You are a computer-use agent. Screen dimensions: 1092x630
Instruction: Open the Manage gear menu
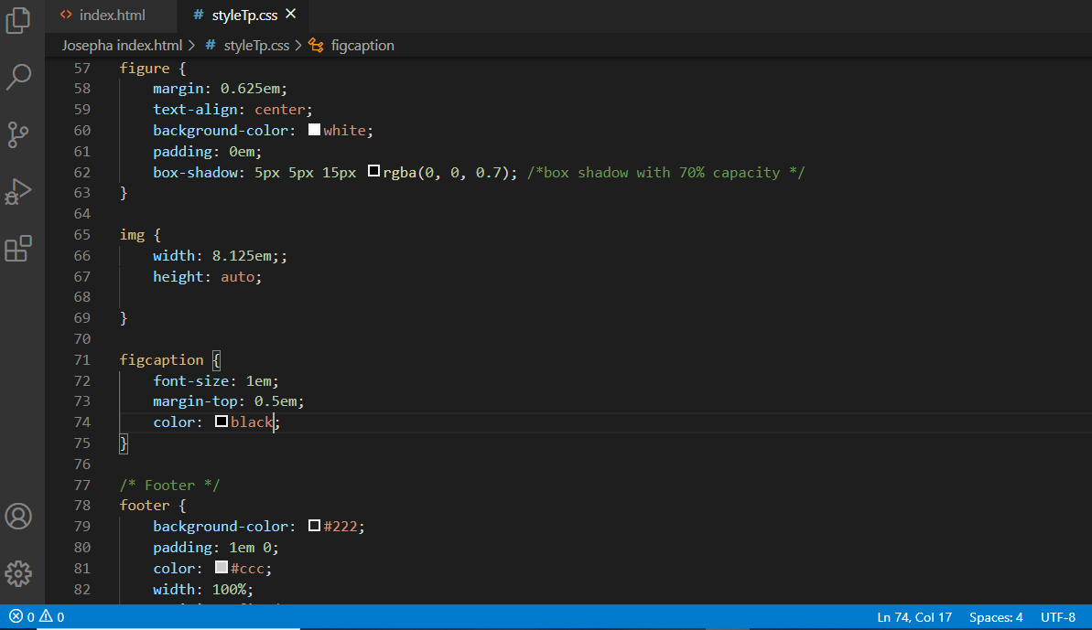tap(18, 573)
